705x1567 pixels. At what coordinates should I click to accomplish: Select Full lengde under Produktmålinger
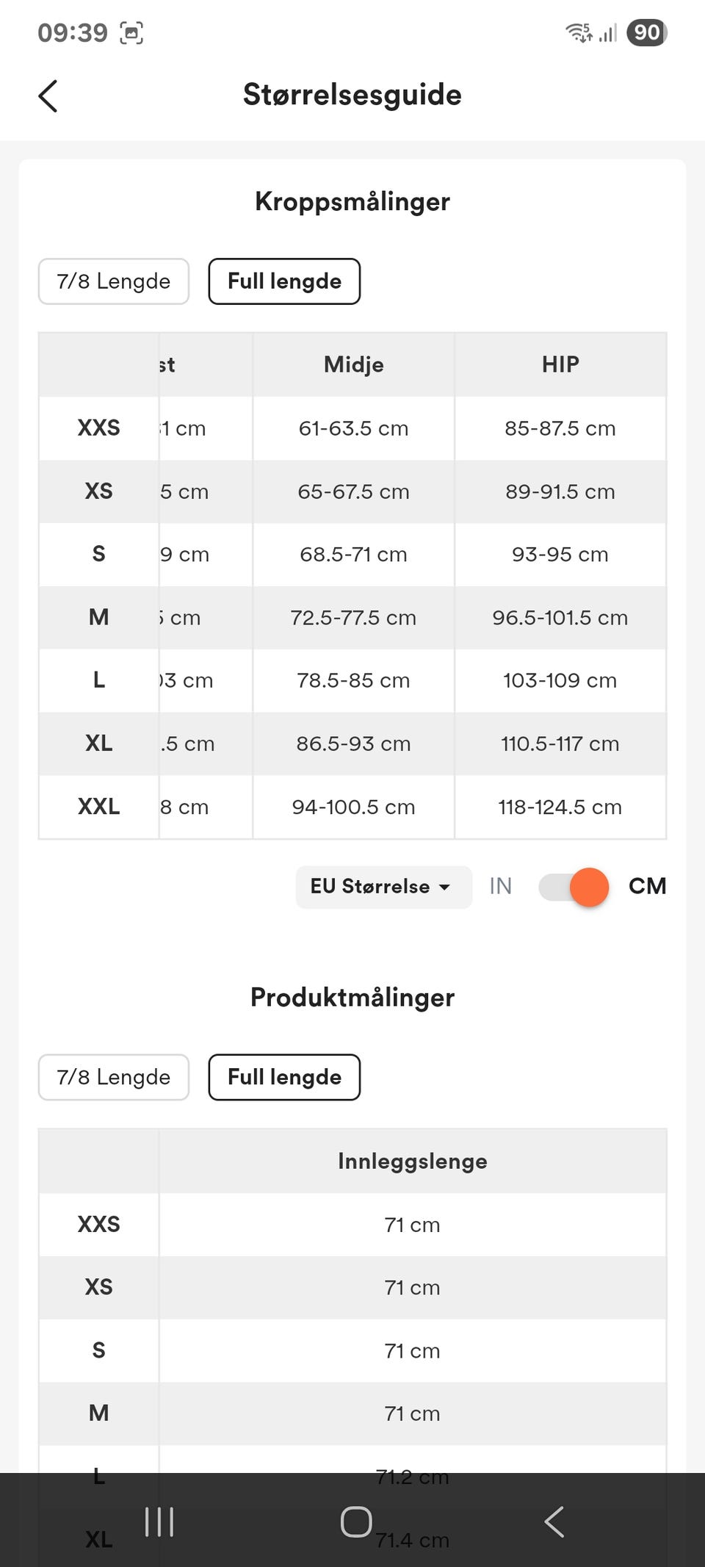284,1077
